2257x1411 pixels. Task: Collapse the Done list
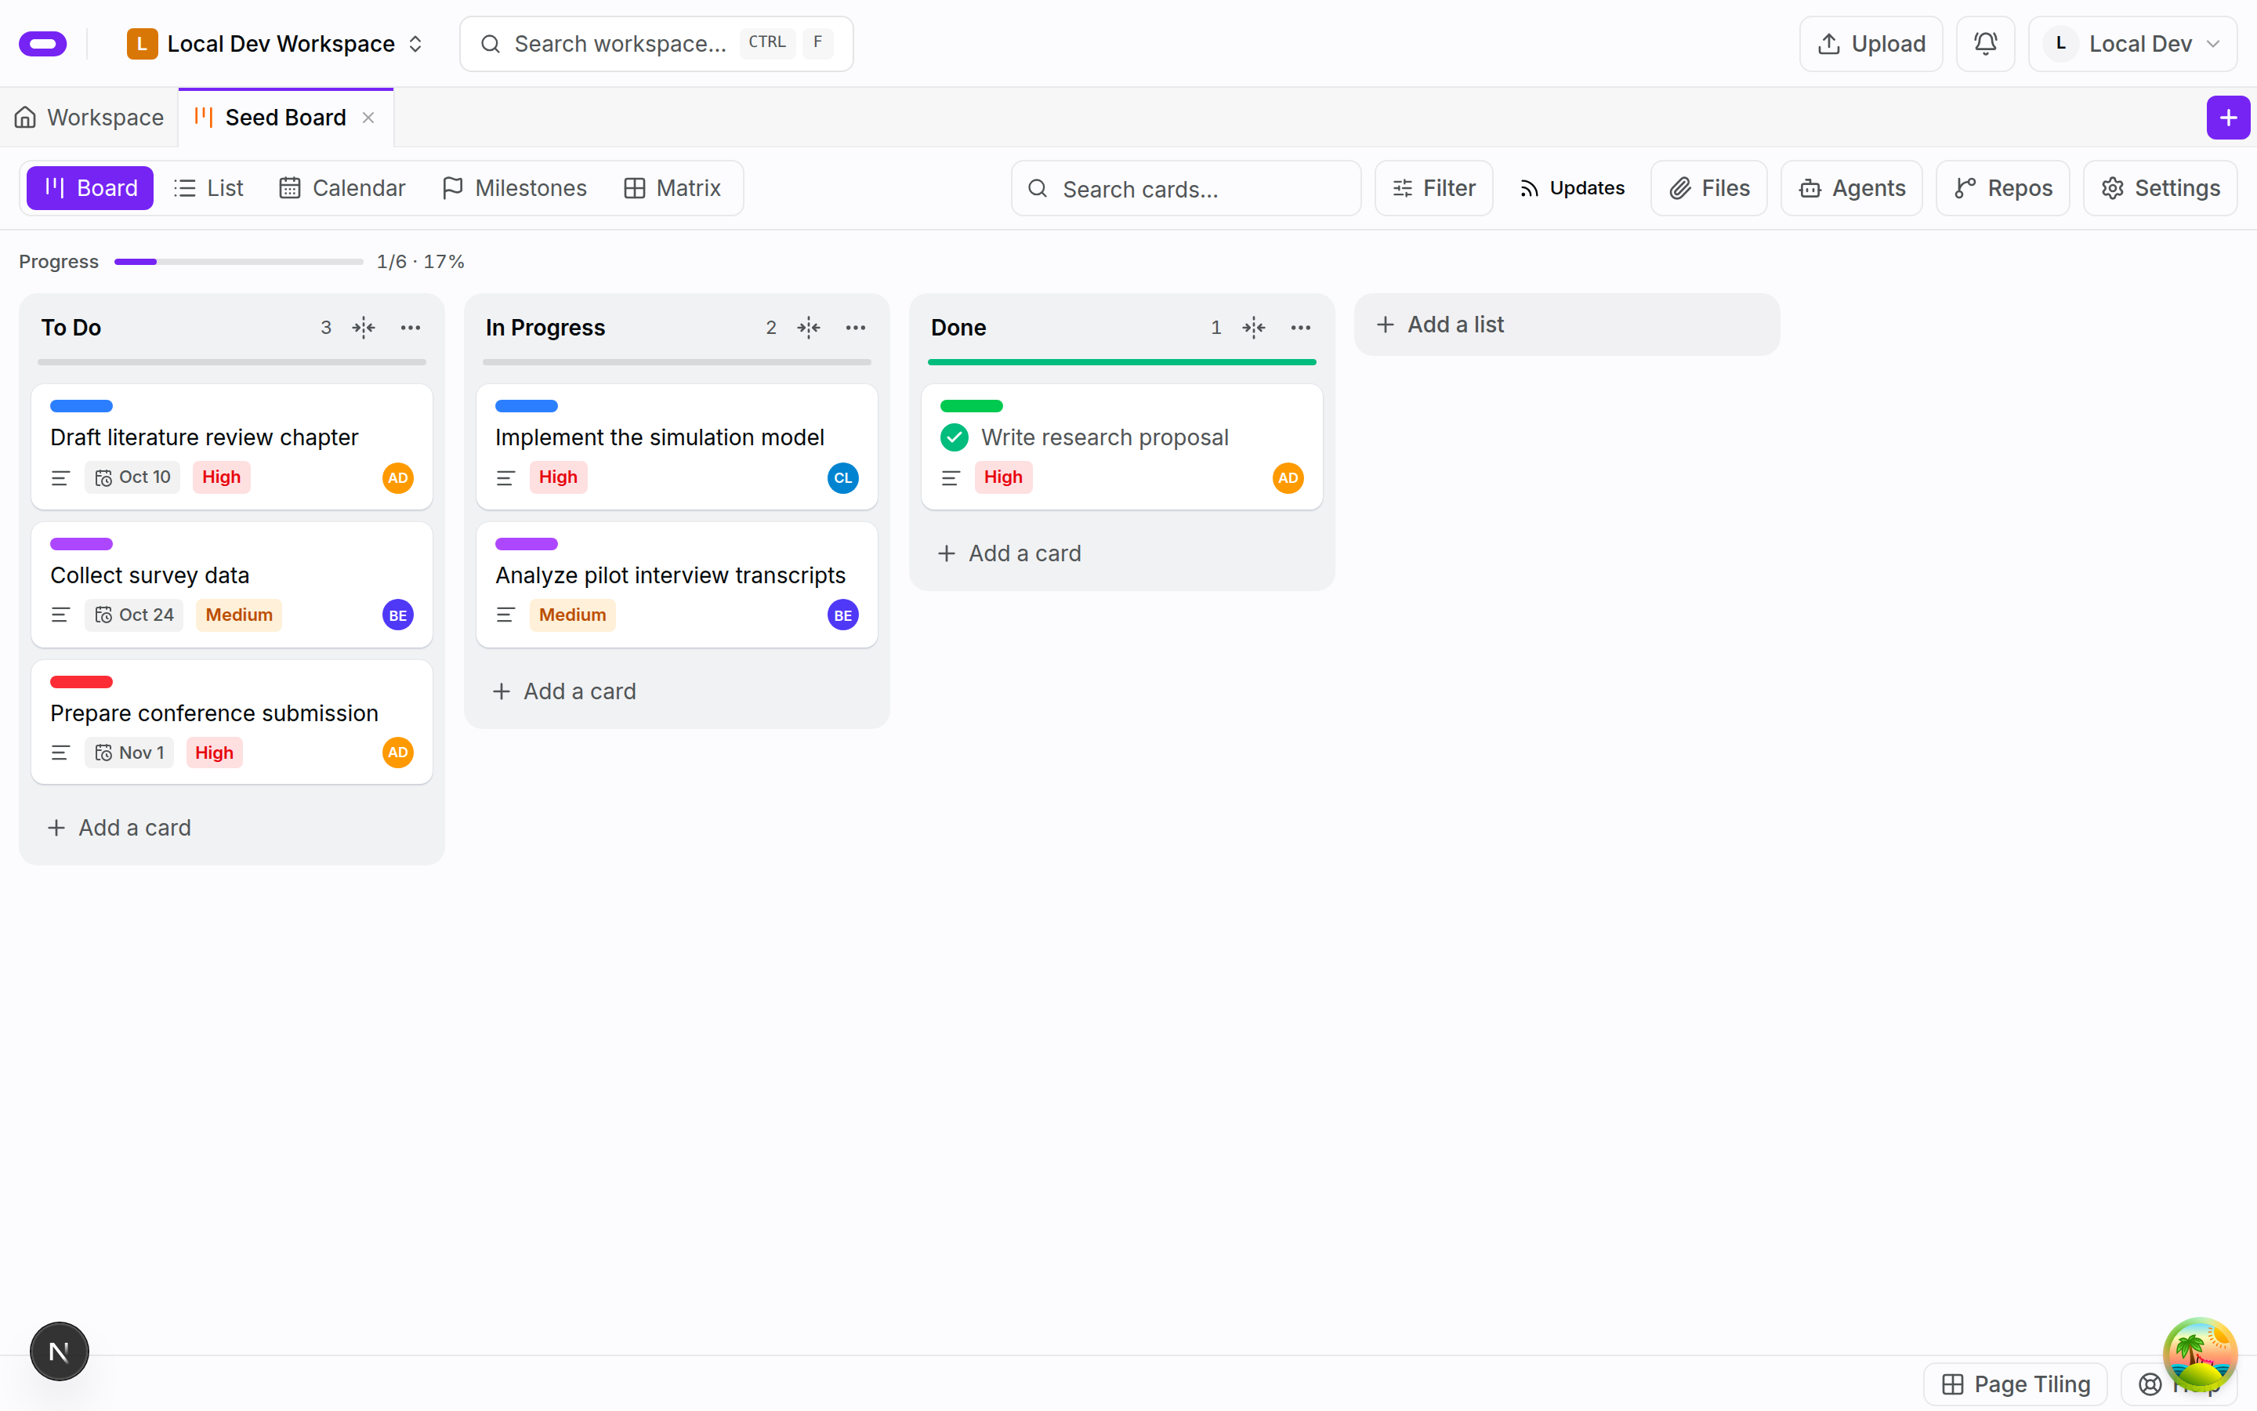tap(1253, 328)
